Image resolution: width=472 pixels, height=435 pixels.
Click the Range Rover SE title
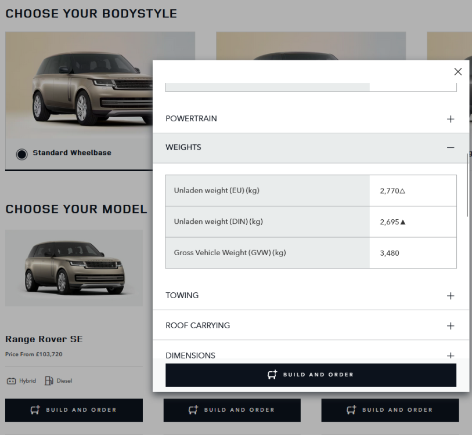point(44,339)
